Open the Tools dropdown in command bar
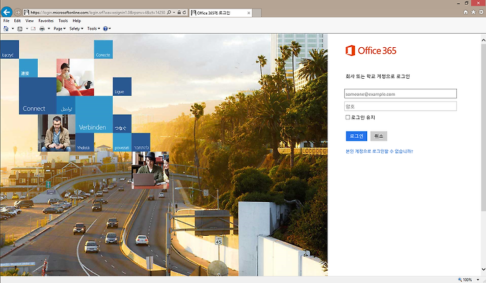 [x=94, y=28]
